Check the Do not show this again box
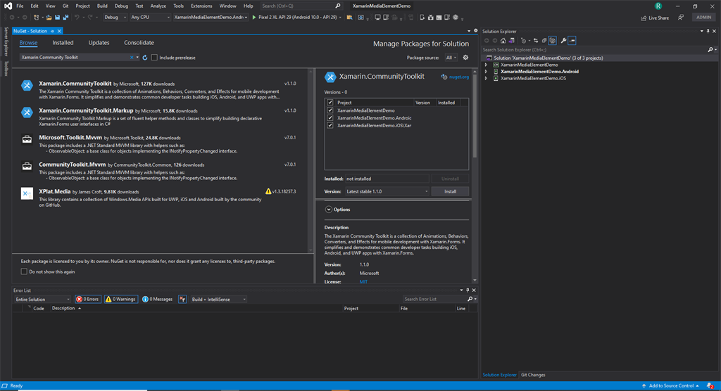 tap(24, 271)
